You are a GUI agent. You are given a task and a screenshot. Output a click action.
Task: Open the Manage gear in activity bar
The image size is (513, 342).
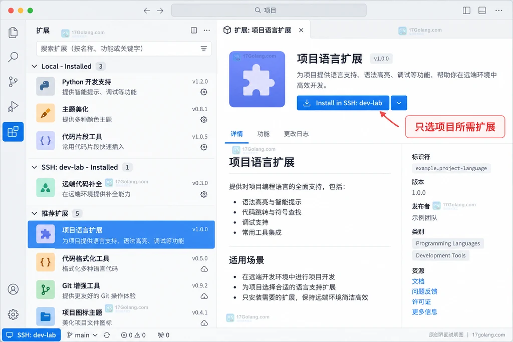tap(13, 314)
